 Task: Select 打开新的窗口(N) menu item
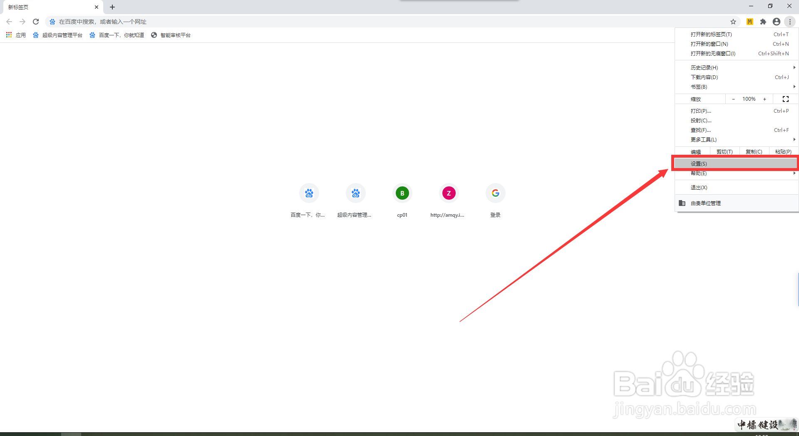737,44
